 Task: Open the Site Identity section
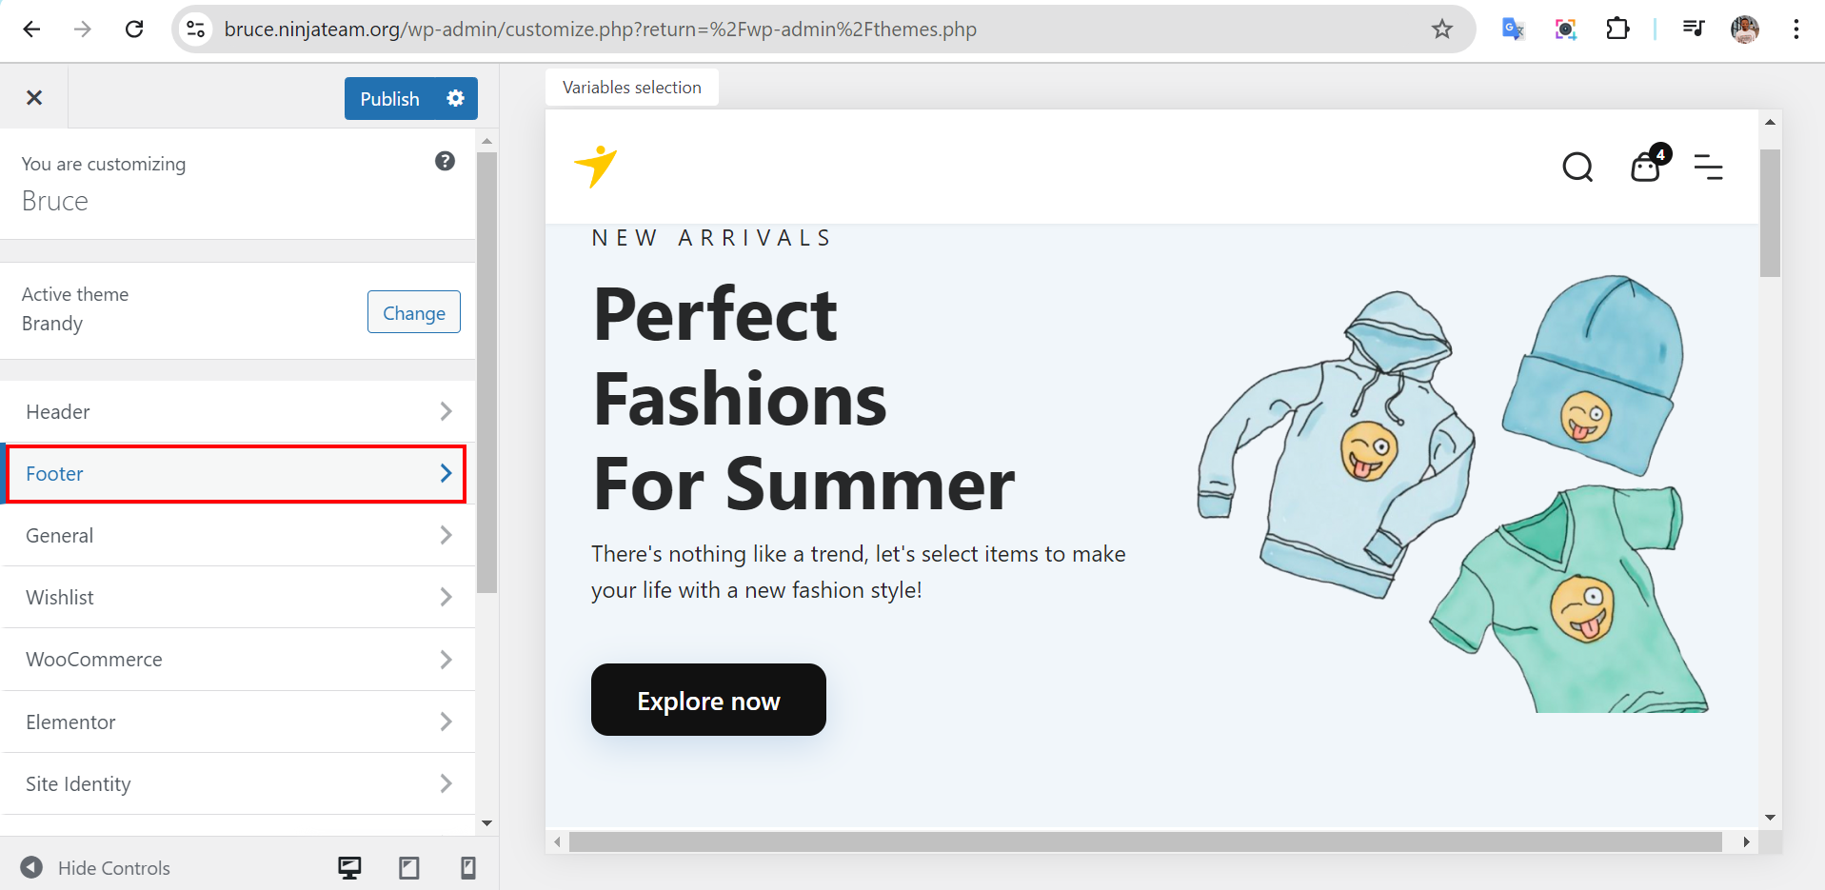238,783
